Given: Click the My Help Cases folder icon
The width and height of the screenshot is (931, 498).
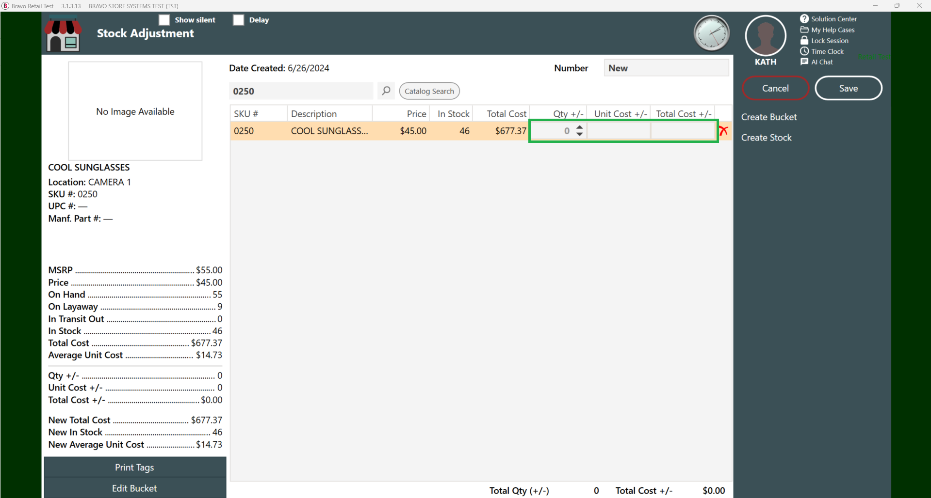Looking at the screenshot, I should pyautogui.click(x=804, y=30).
